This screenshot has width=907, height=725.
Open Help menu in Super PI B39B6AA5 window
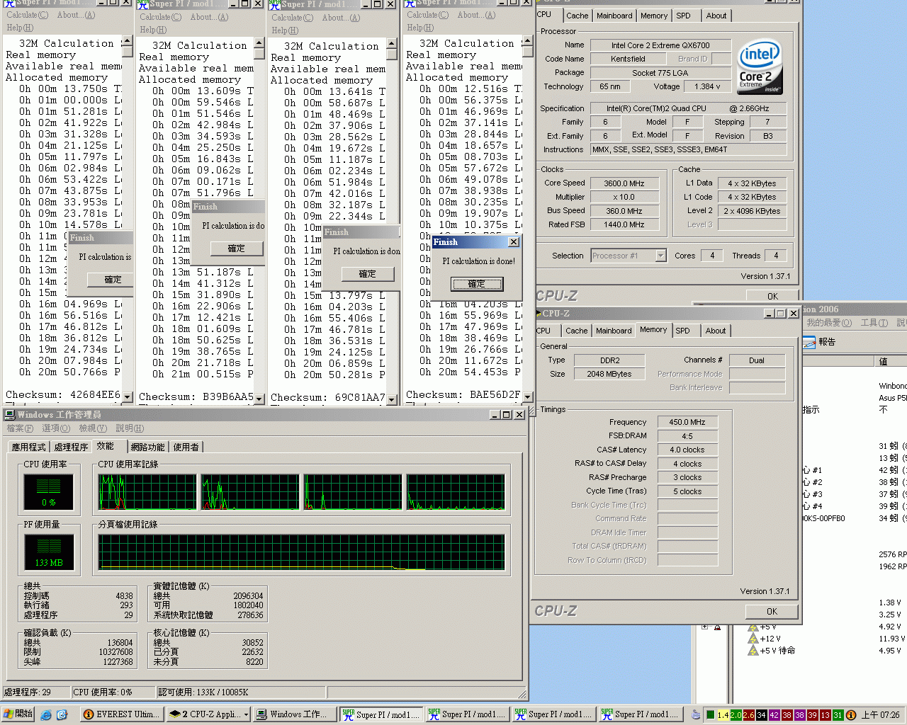153,30
